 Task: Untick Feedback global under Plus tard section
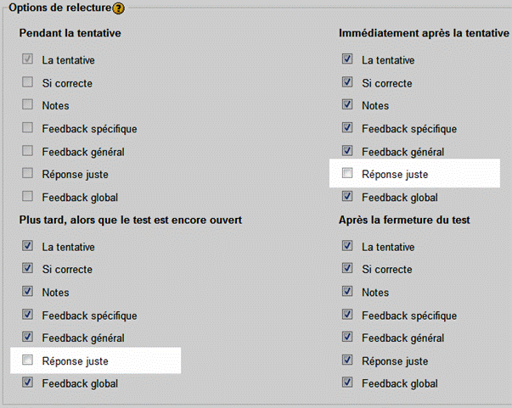[x=27, y=383]
